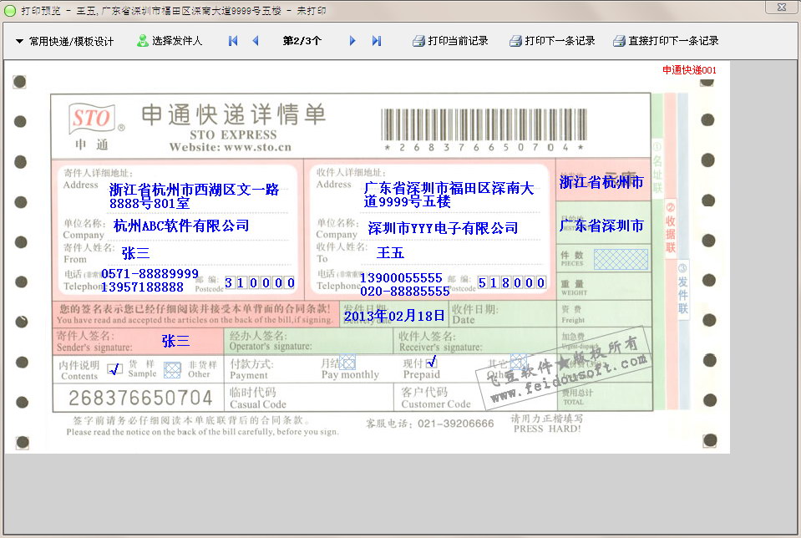Go to the previous record
Image resolution: width=801 pixels, height=538 pixels.
pos(256,41)
